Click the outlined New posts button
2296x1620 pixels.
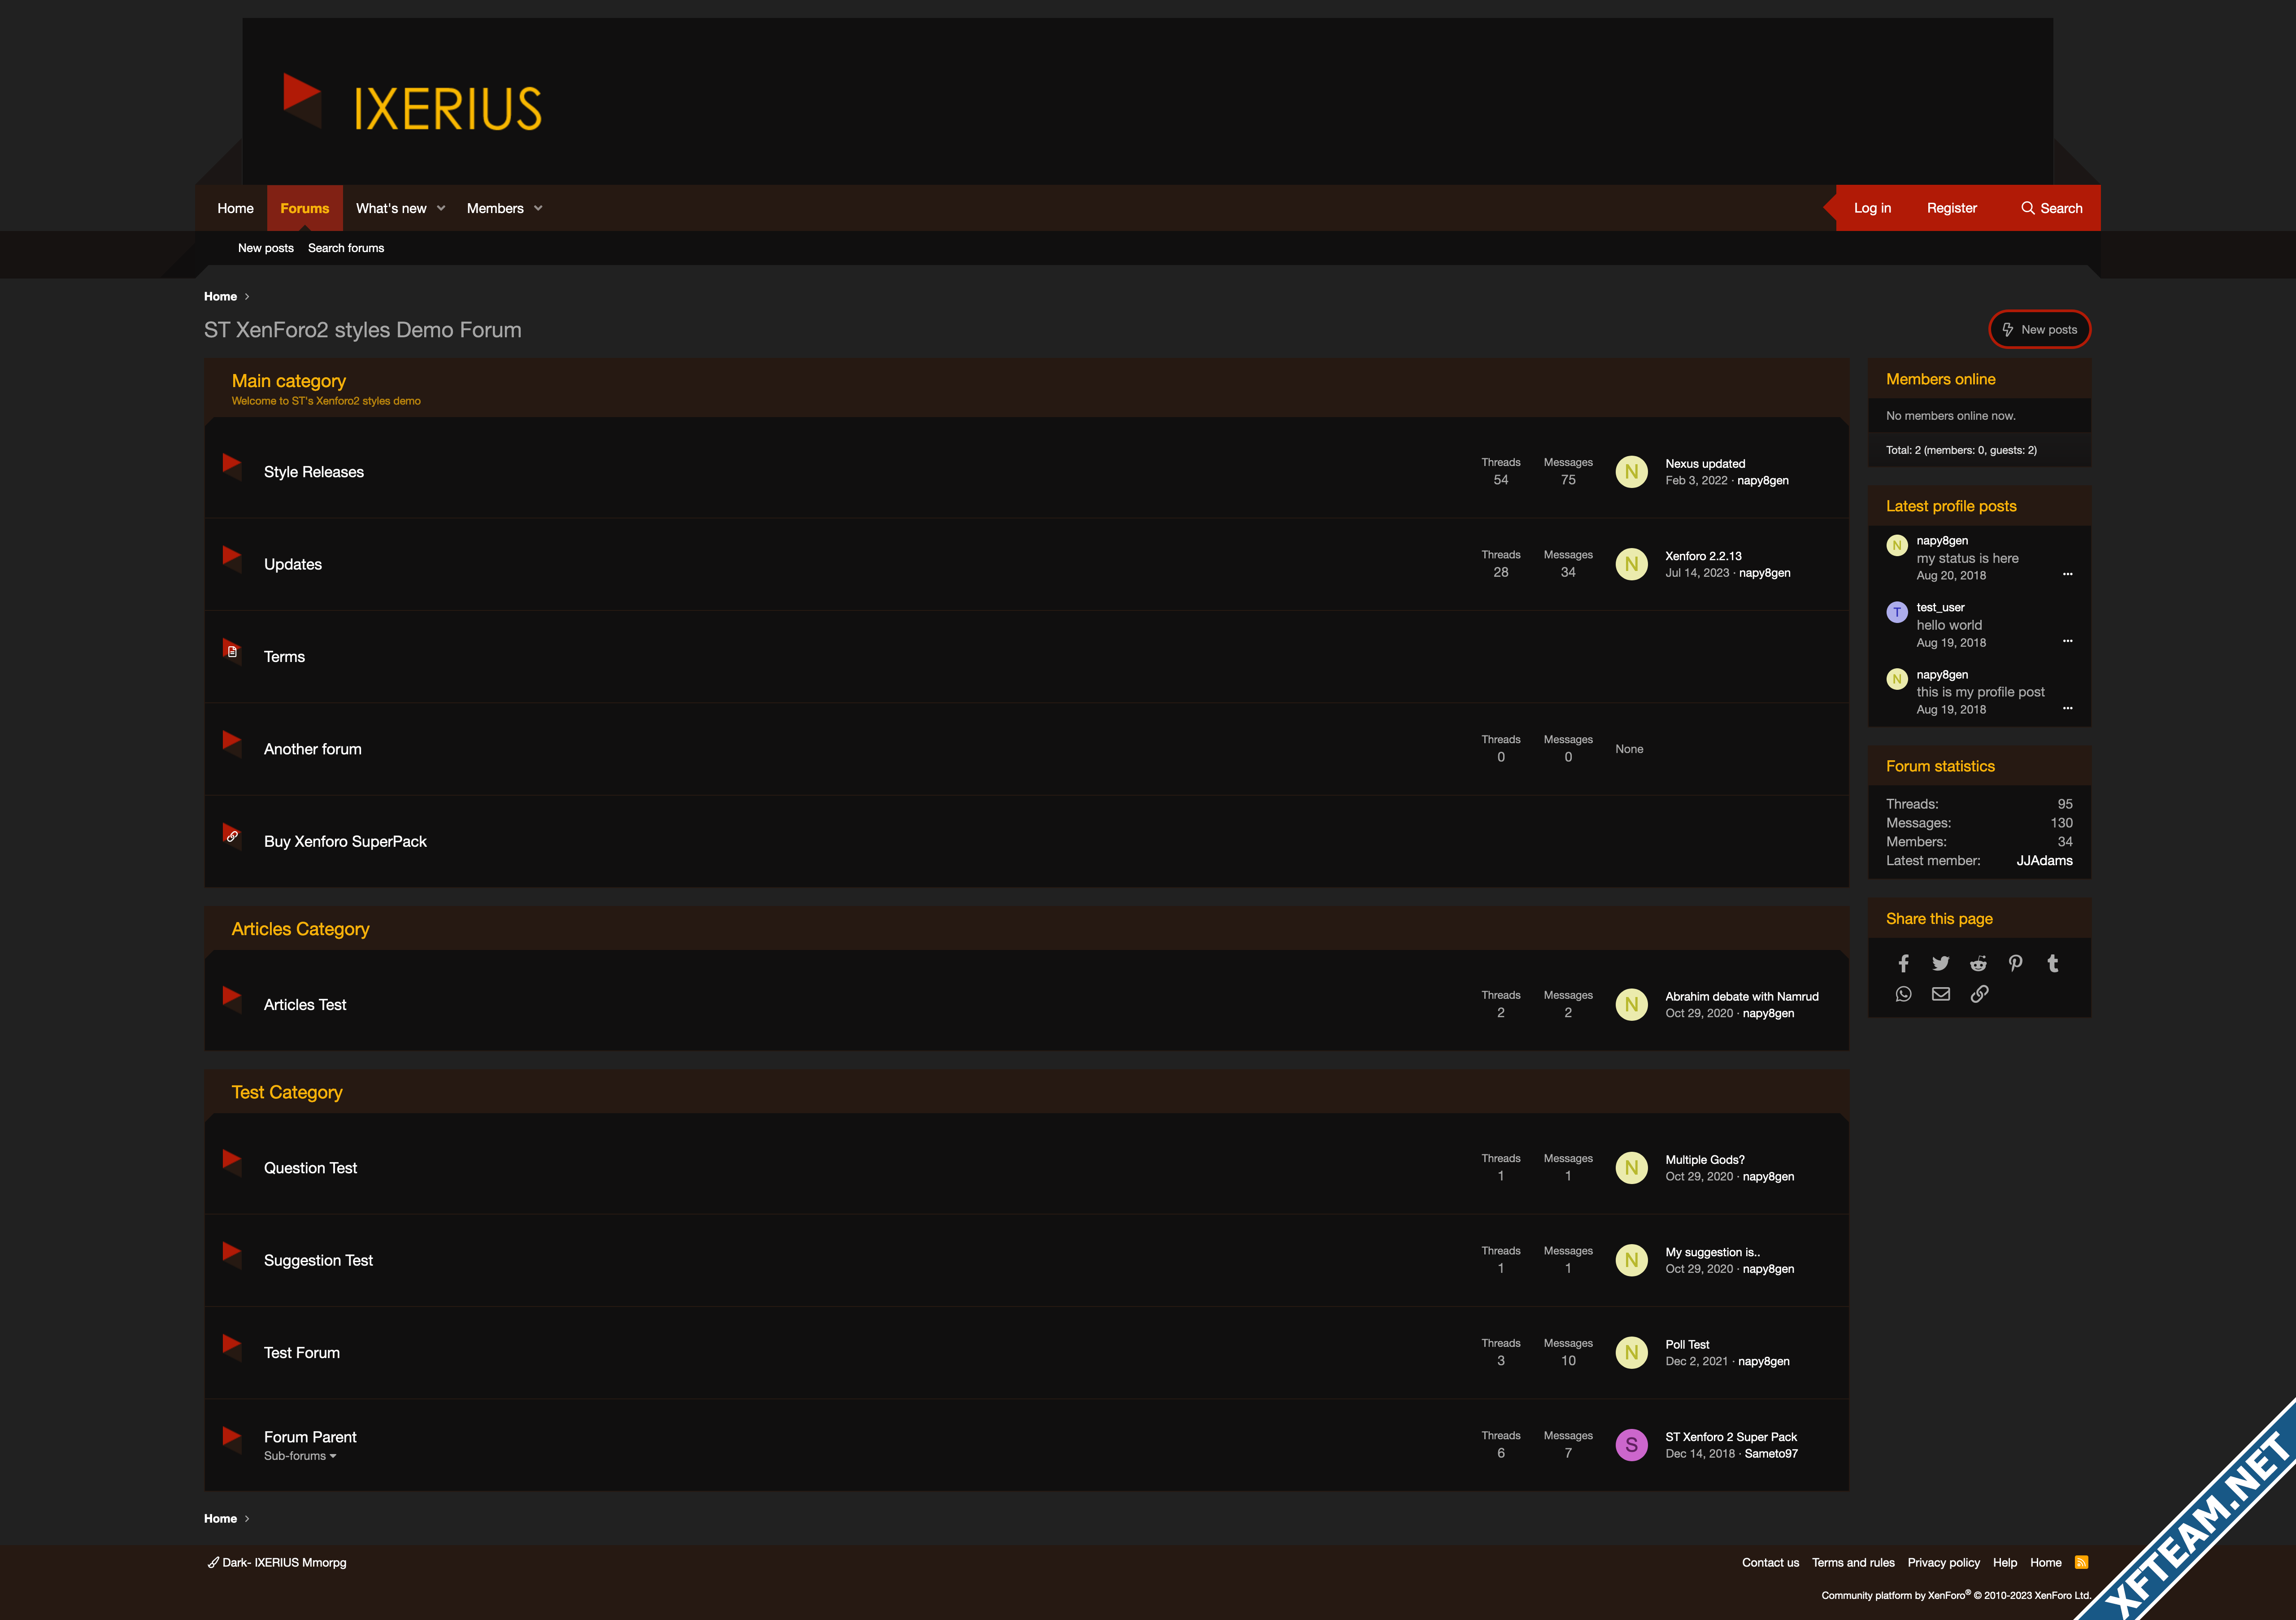pos(2039,329)
